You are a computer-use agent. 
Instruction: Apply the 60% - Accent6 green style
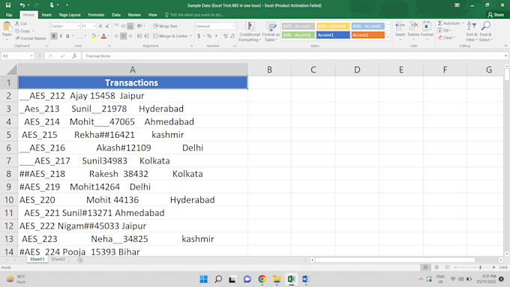[298, 34]
